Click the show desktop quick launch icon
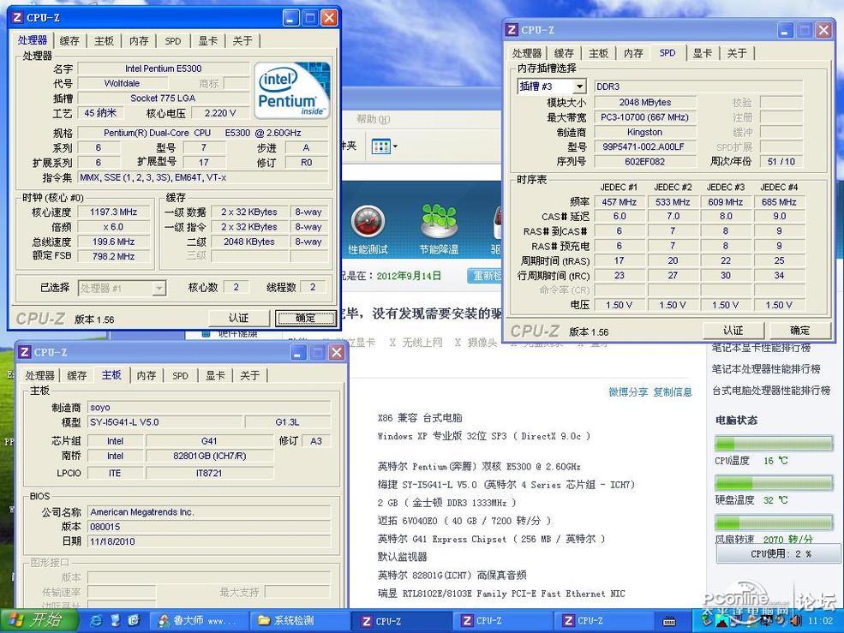The width and height of the screenshot is (844, 633). [115, 621]
